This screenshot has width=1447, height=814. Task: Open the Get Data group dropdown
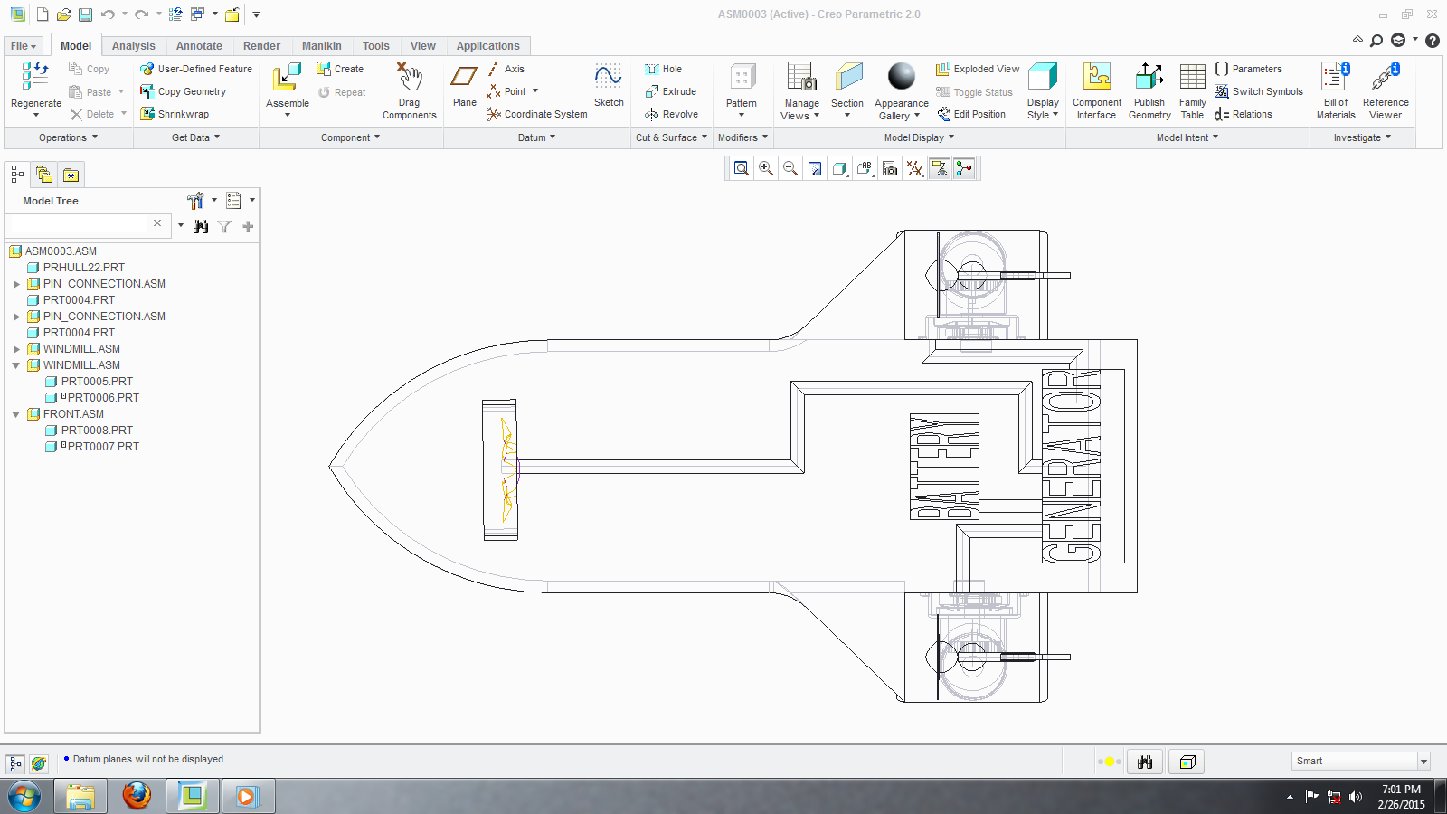pos(196,137)
